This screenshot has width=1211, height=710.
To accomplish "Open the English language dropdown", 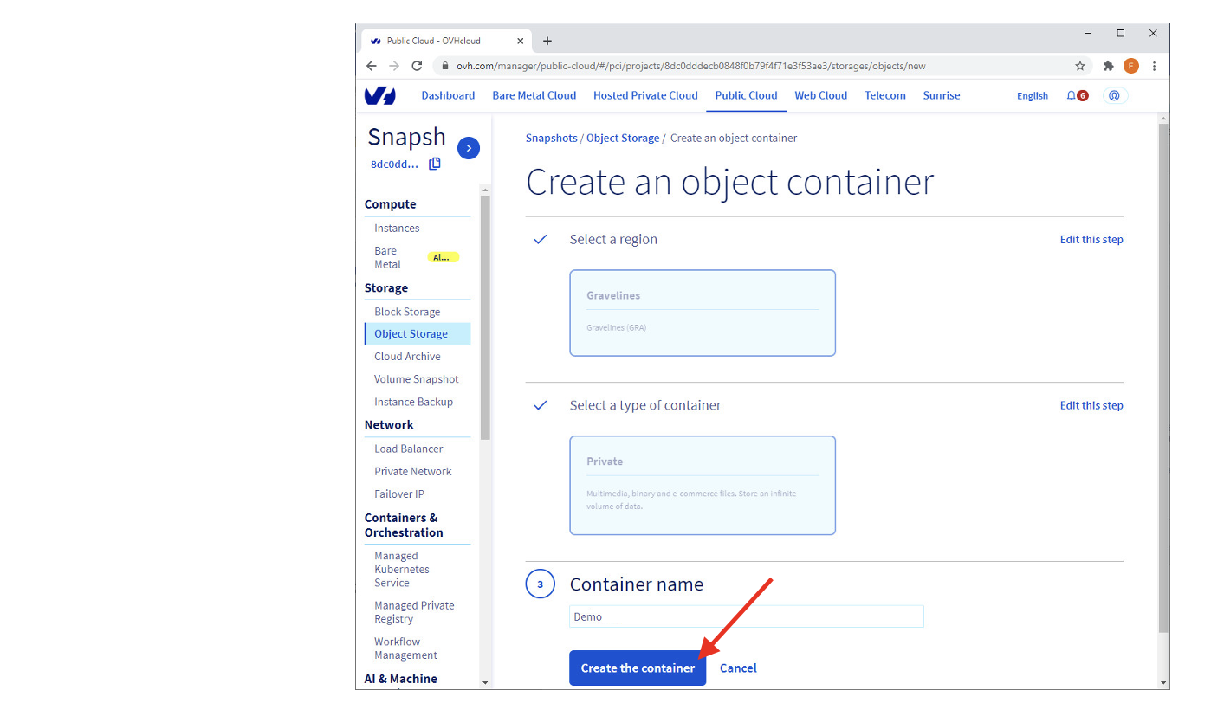I will click(1032, 96).
